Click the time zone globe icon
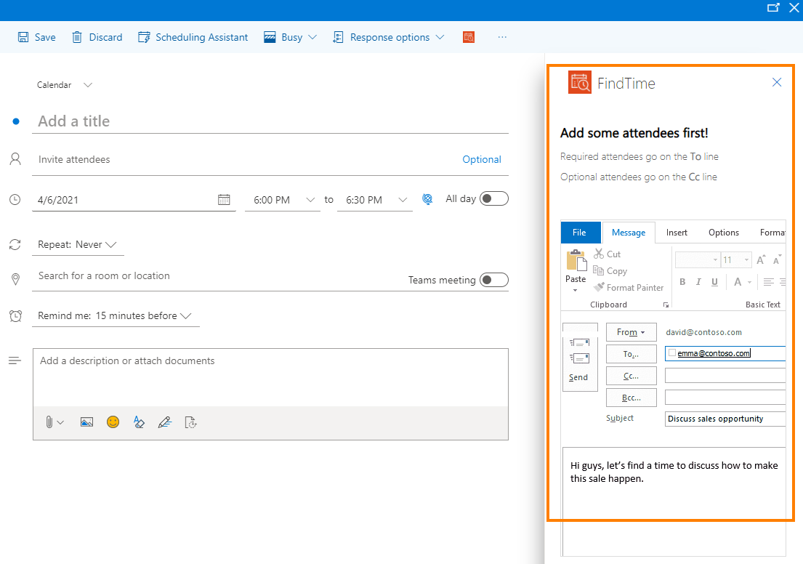The height and width of the screenshot is (564, 803). click(427, 199)
